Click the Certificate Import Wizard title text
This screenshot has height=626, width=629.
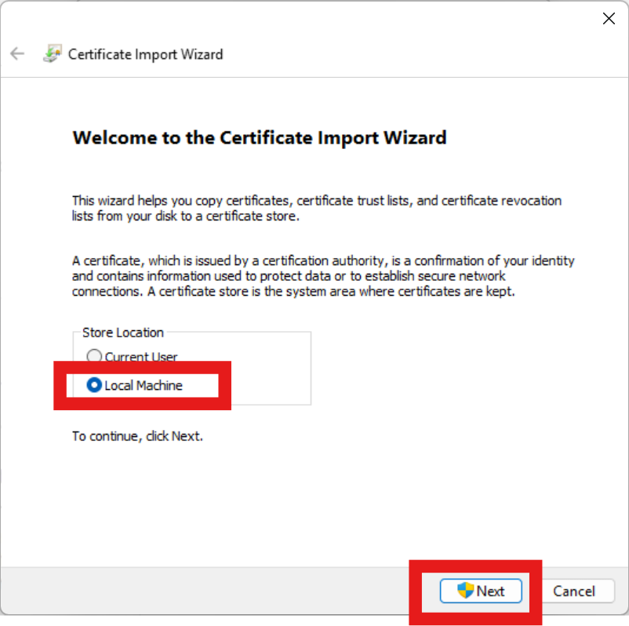point(145,54)
